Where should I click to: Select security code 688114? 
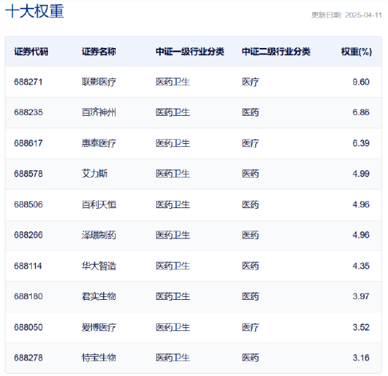pos(28,266)
